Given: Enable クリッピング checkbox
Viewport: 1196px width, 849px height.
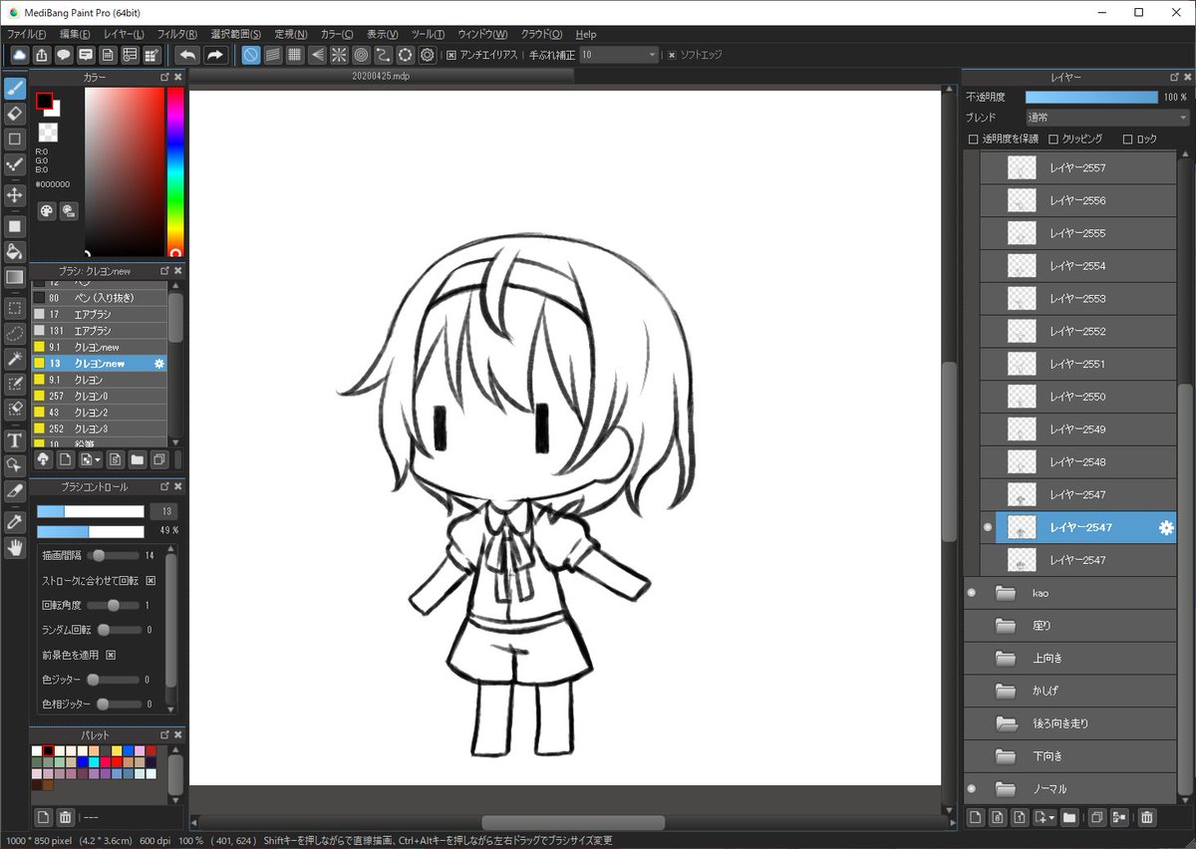Looking at the screenshot, I should pyautogui.click(x=1053, y=140).
